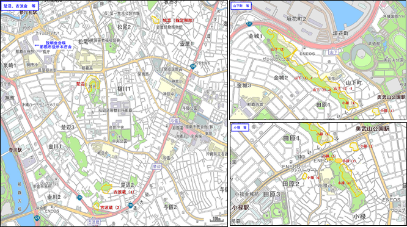Click the 金城1 district name
This screenshot has width=407, height=227.
pos(255,36)
